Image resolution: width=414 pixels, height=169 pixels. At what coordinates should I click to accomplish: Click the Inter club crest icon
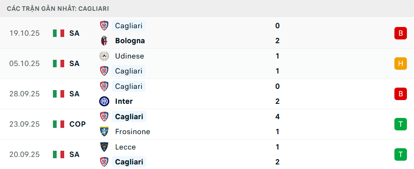[x=104, y=101]
